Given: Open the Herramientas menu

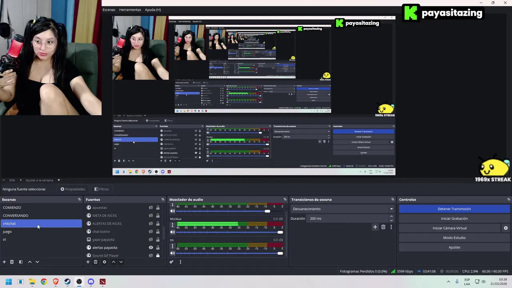Looking at the screenshot, I should point(130,10).
